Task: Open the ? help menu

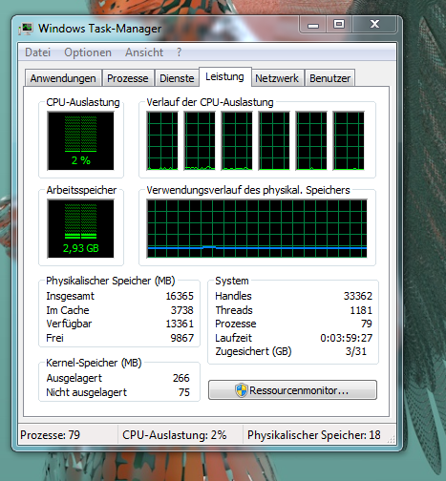Action: coord(180,52)
